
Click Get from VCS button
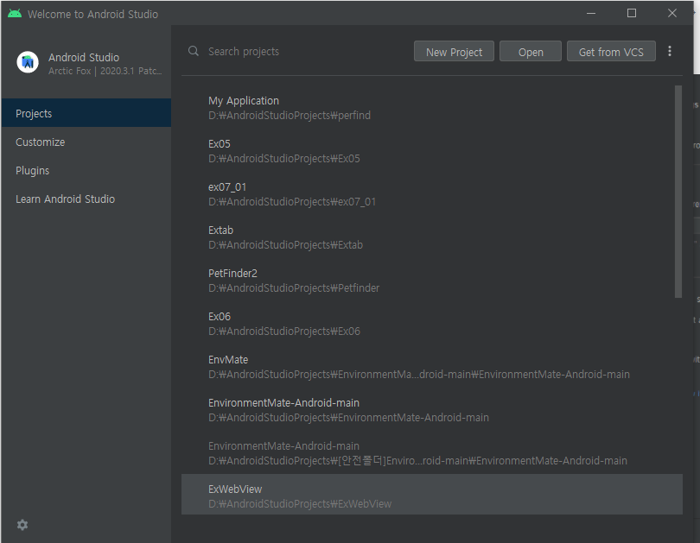pos(611,51)
